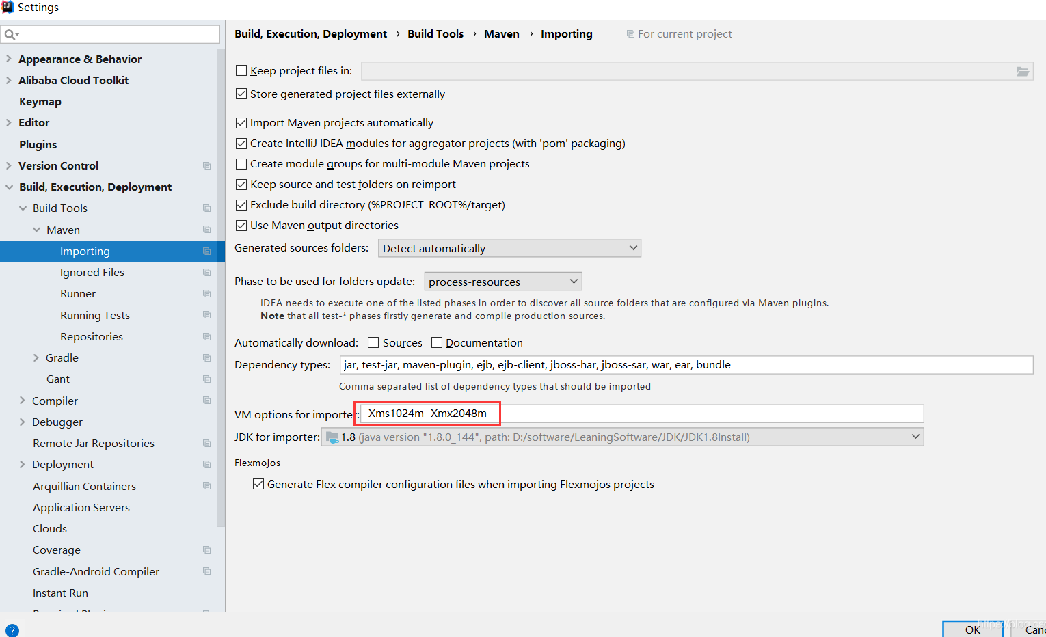Image resolution: width=1046 pixels, height=637 pixels.
Task: Click project-level icon beside Ignored Files
Action: pos(206,273)
